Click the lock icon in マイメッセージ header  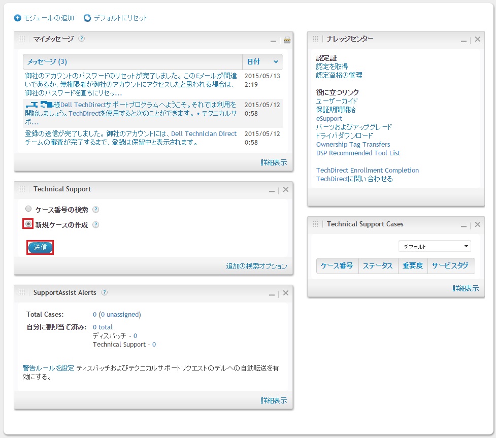pyautogui.click(x=287, y=40)
